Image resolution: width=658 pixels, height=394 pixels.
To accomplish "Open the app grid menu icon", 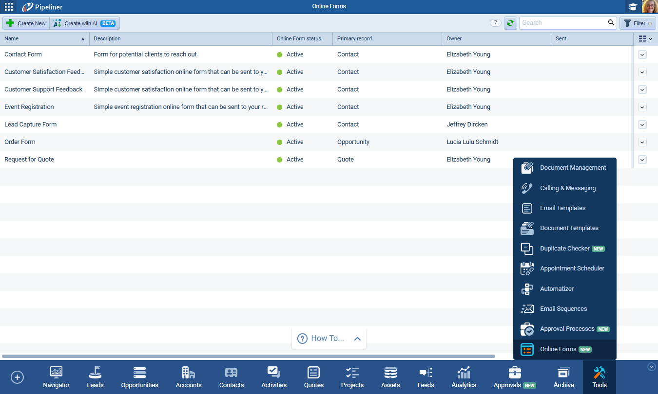I will [x=9, y=7].
